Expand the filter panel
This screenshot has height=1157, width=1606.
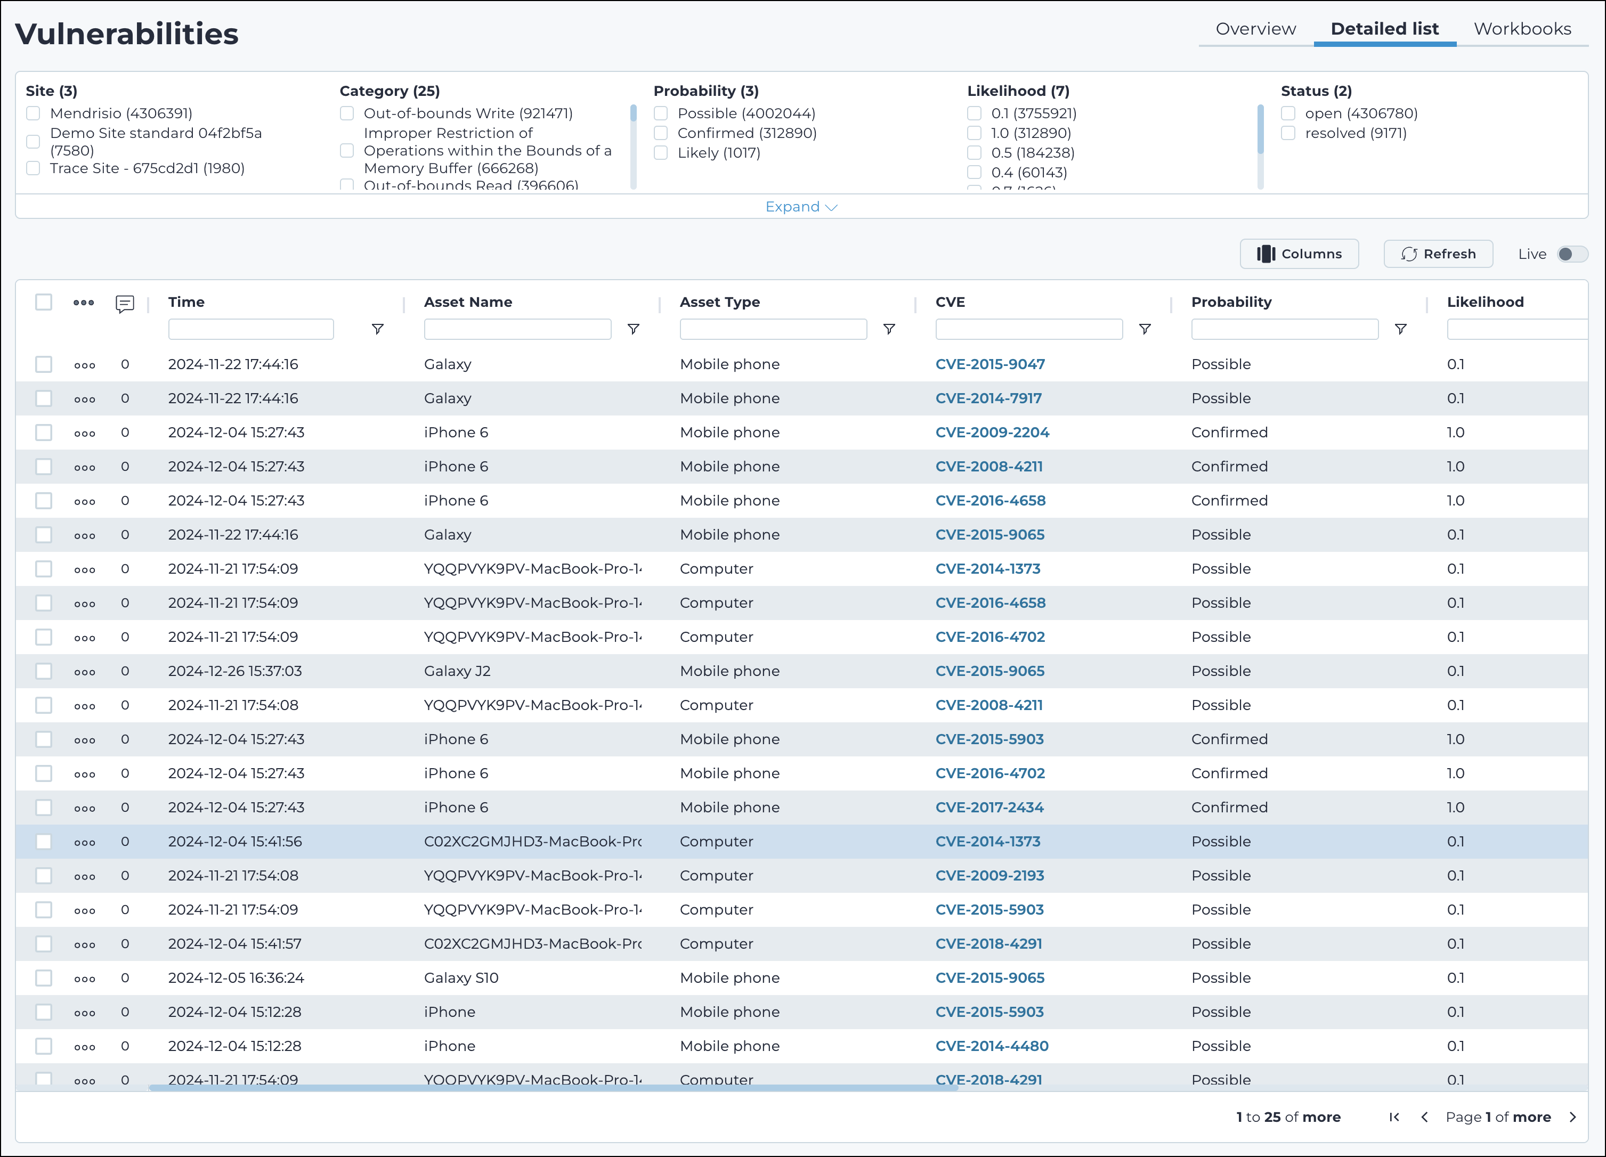click(x=801, y=207)
